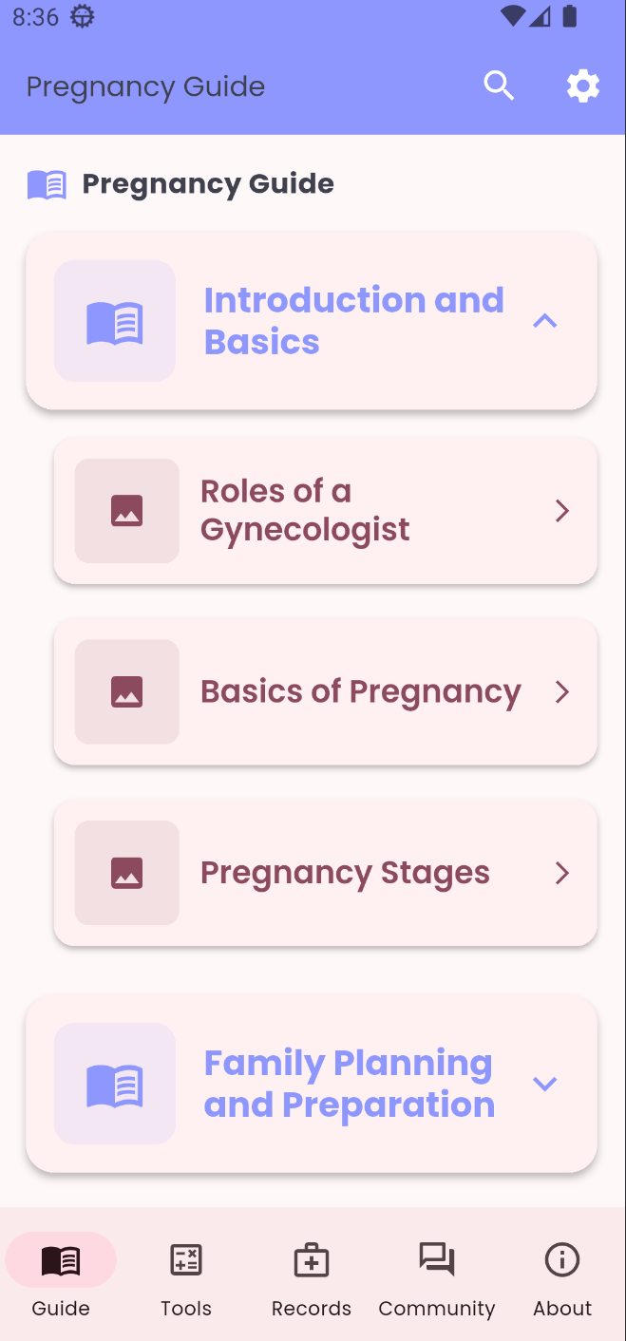Open the Pregnancy Stages article
The width and height of the screenshot is (626, 1341).
point(345,873)
